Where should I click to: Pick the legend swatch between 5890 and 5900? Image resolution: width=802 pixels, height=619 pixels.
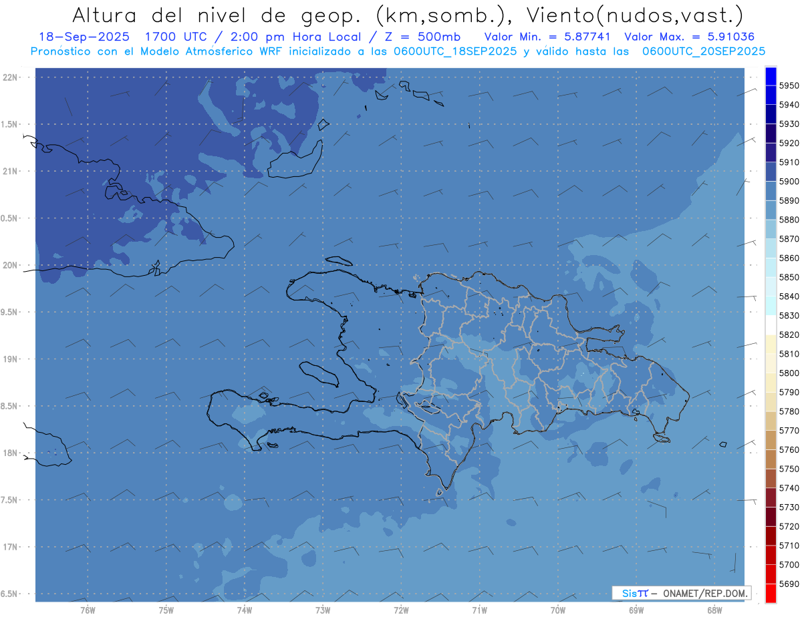pos(771,191)
